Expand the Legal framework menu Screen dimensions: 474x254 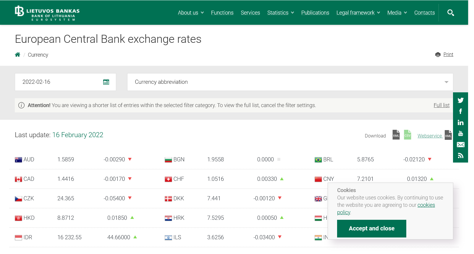pos(358,13)
